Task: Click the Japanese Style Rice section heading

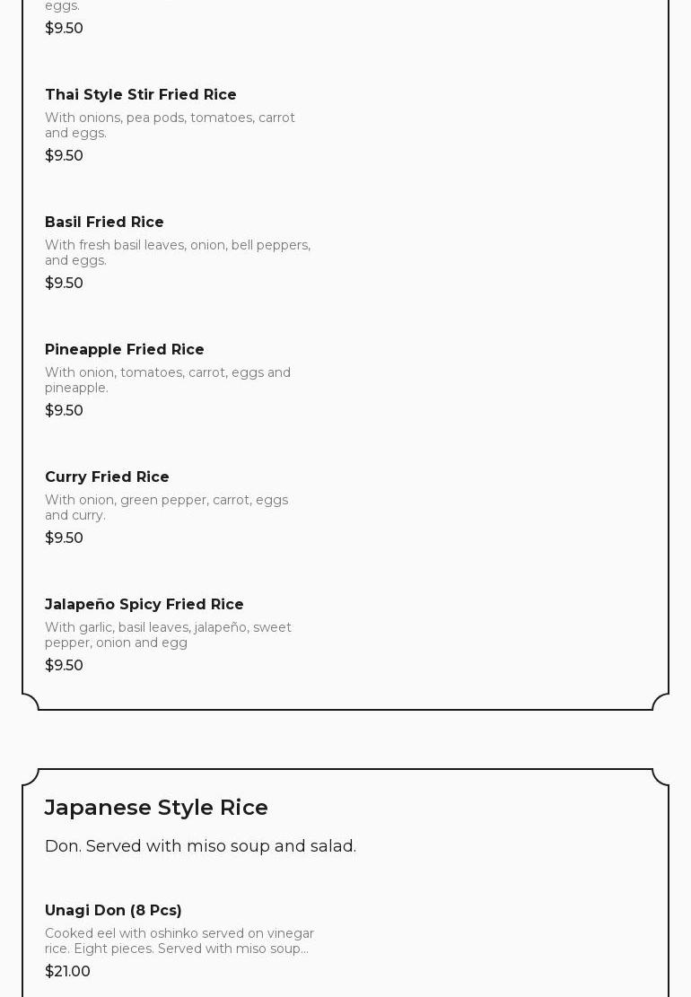Action: 156,807
